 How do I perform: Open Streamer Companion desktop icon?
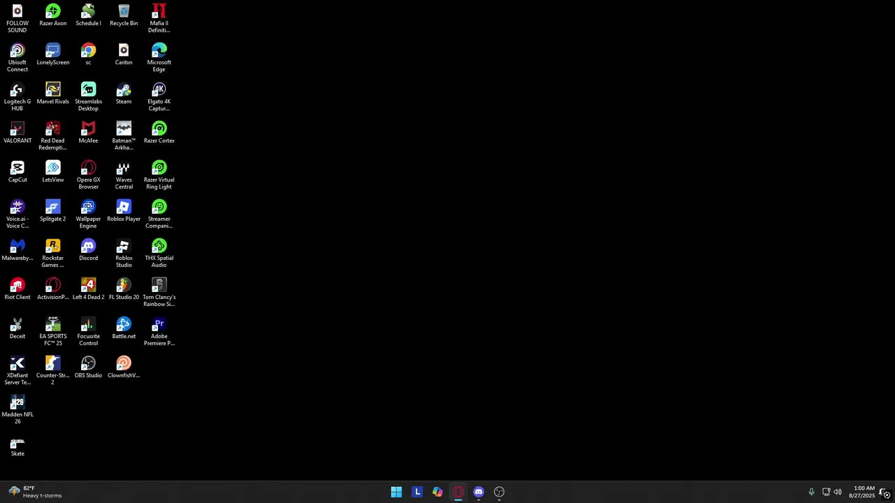pyautogui.click(x=159, y=214)
